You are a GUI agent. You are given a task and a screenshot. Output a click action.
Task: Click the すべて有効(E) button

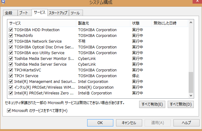pos(152,105)
